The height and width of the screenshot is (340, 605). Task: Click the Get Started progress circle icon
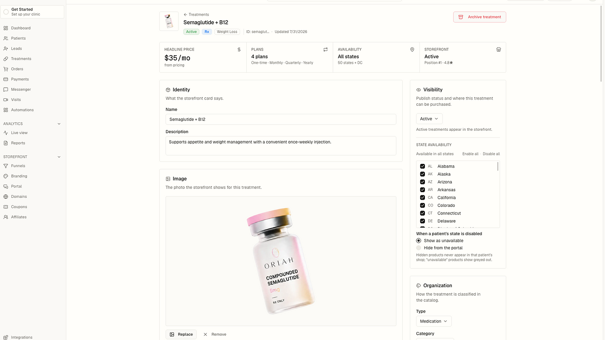click(x=6, y=12)
